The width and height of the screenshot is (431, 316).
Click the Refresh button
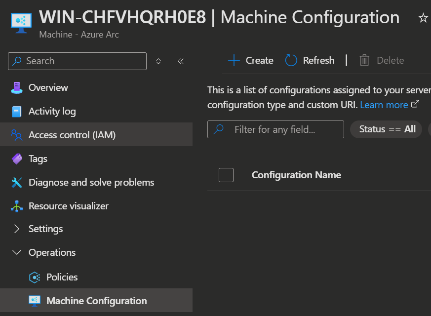point(310,60)
